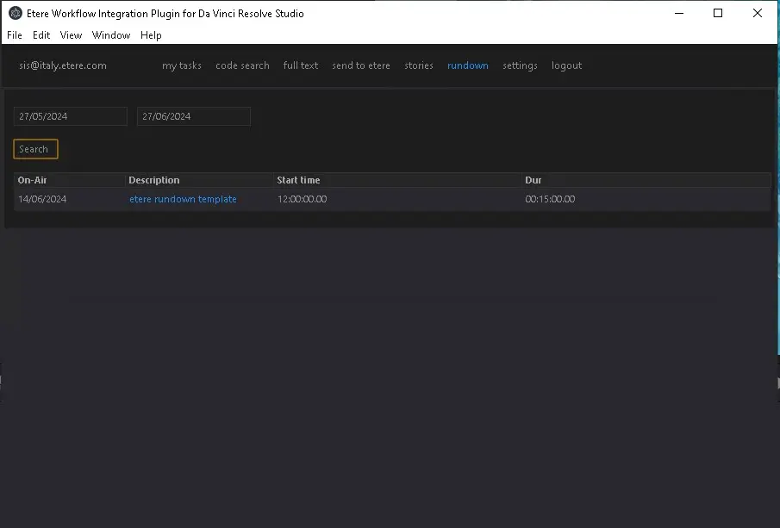
Task: Click the Start time column header
Action: coord(298,180)
